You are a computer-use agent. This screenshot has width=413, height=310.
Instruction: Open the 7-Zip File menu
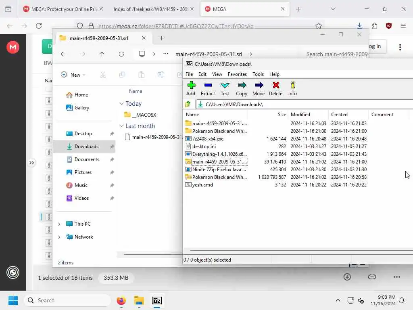tap(189, 74)
